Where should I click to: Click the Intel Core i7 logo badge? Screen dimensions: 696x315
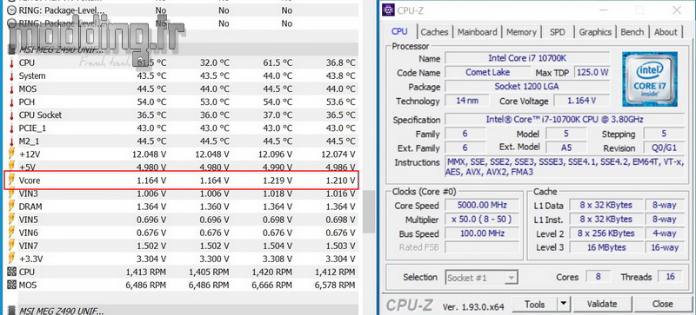(x=649, y=80)
